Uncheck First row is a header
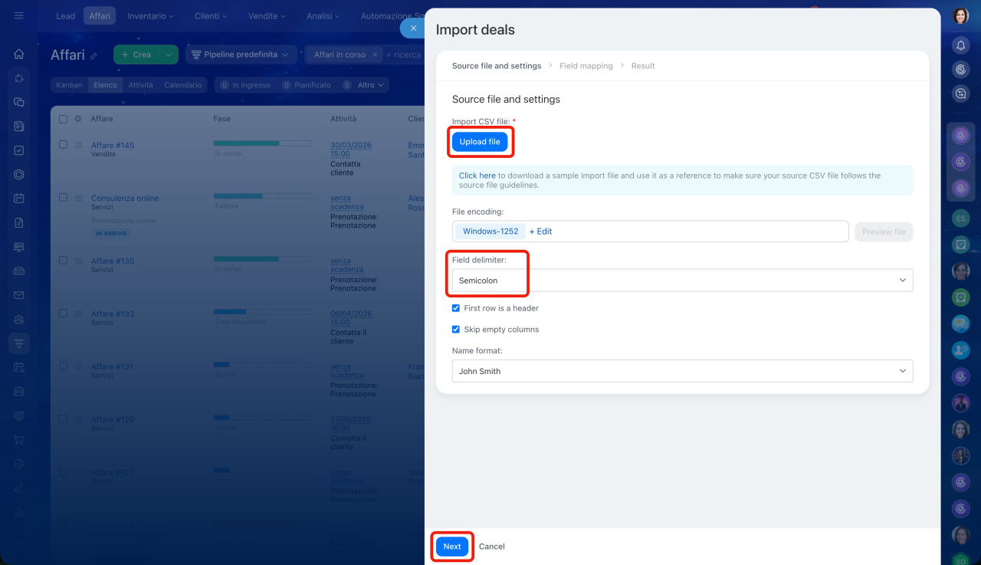The height and width of the screenshot is (565, 981). pos(456,308)
